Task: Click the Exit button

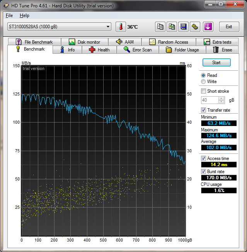Action: tap(229, 27)
